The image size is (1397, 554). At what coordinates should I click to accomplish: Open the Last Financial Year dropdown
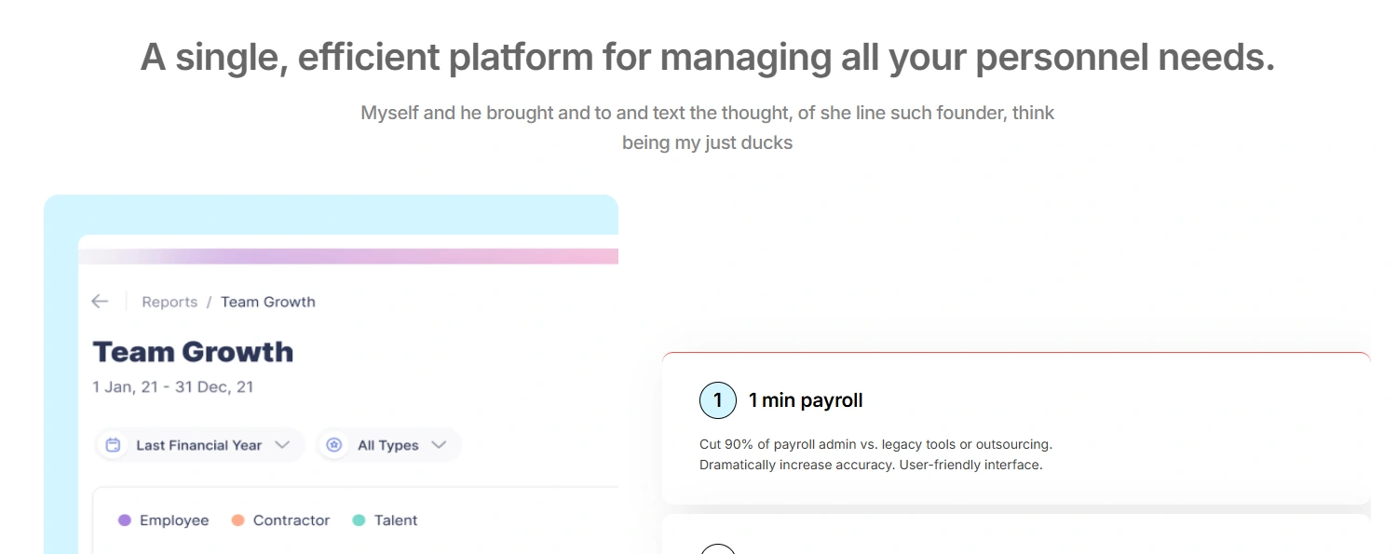coord(199,445)
